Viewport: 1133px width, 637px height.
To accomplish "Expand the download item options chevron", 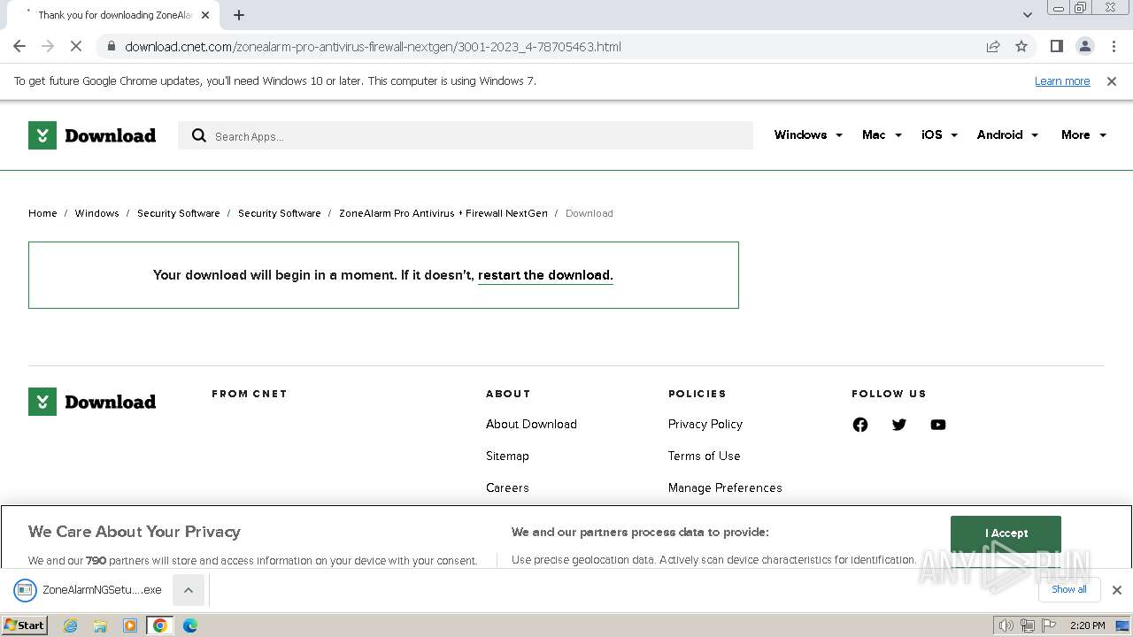I will point(189,590).
